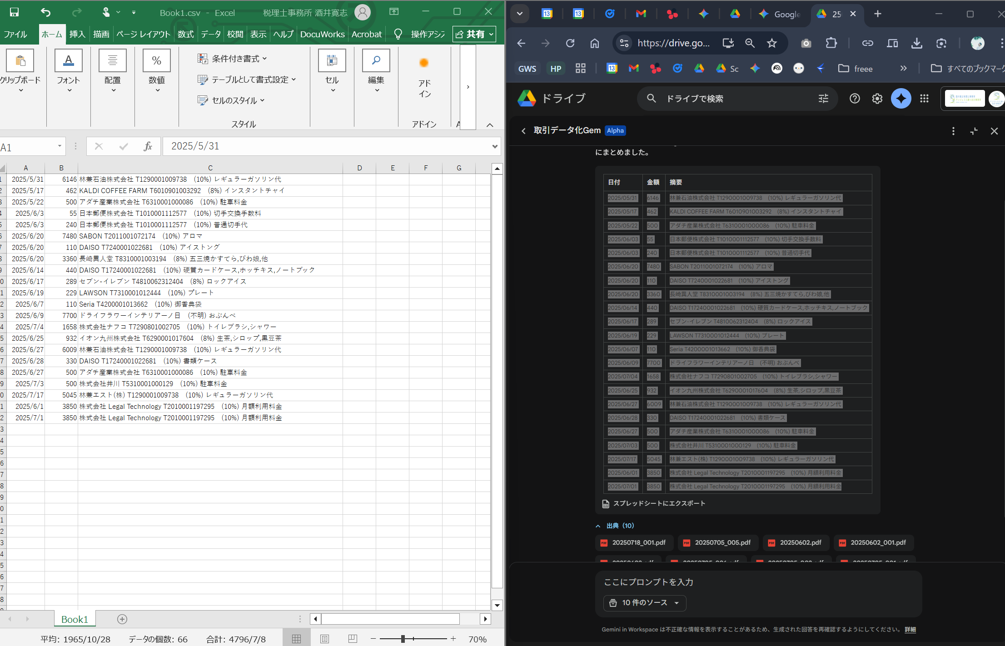This screenshot has height=646, width=1005.
Task: Click the ドライブで検索 search field
Action: 737,99
